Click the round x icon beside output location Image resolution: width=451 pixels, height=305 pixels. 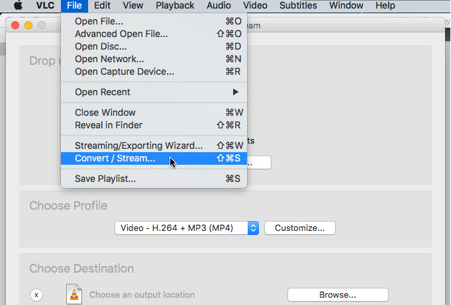[37, 295]
